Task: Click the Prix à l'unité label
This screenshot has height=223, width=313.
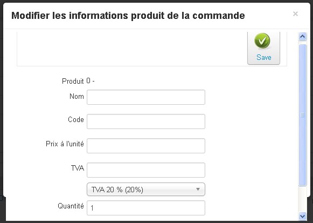Action: [x=65, y=144]
